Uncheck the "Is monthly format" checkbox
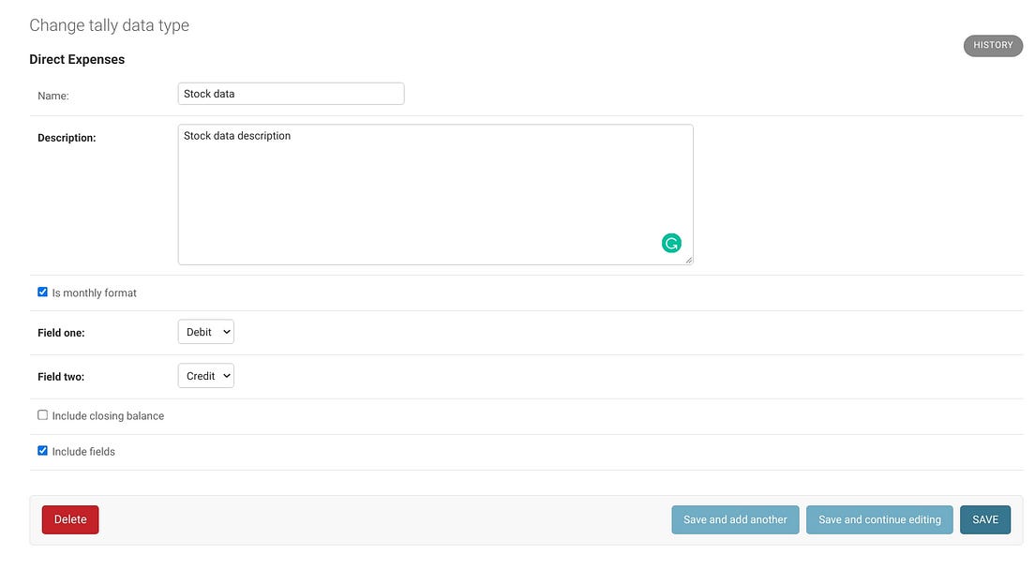This screenshot has height=585, width=1035. (42, 291)
